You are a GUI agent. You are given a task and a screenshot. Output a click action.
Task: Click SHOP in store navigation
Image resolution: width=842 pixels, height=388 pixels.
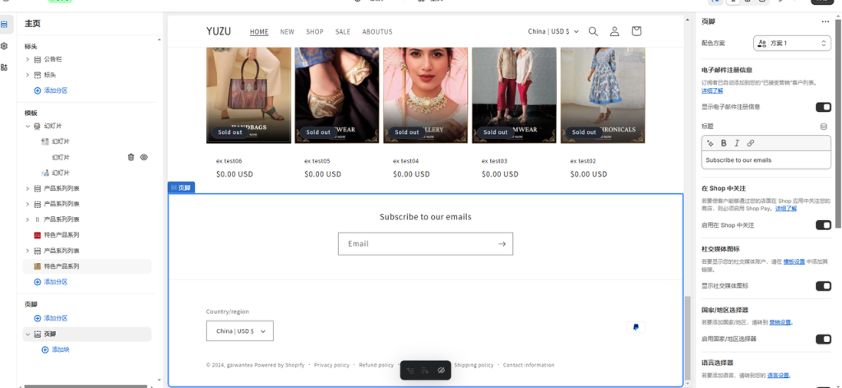(315, 32)
